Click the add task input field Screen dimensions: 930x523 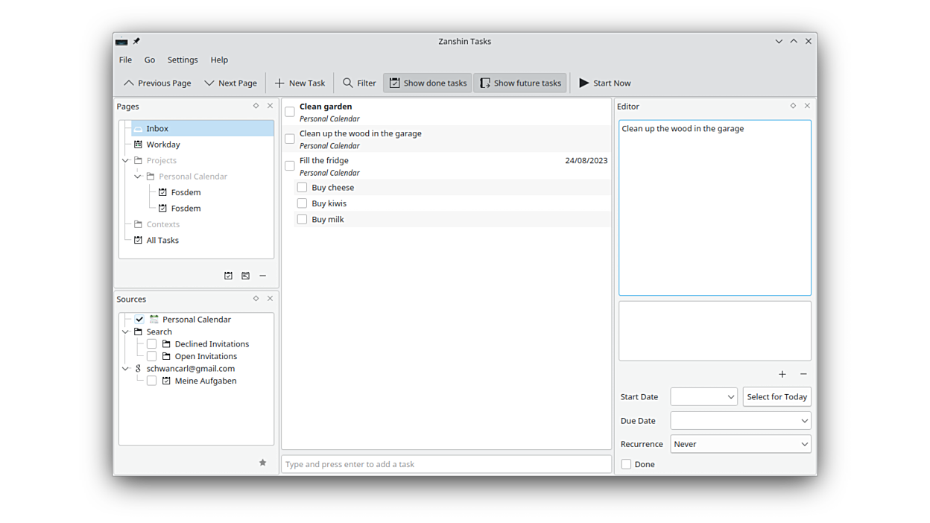coord(446,464)
